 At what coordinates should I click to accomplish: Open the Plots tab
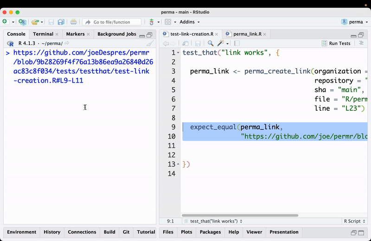coord(186,232)
